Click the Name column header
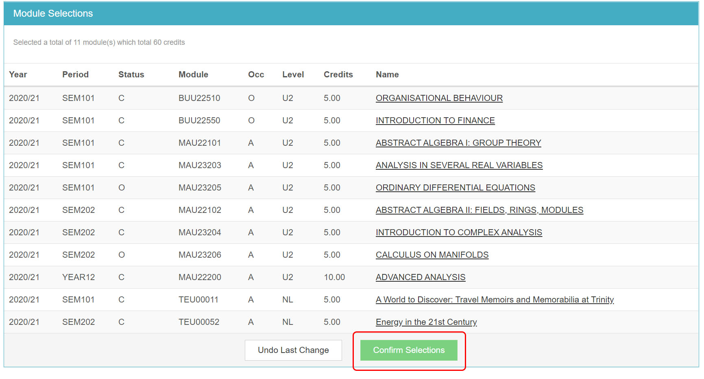The image size is (704, 379). pos(387,74)
